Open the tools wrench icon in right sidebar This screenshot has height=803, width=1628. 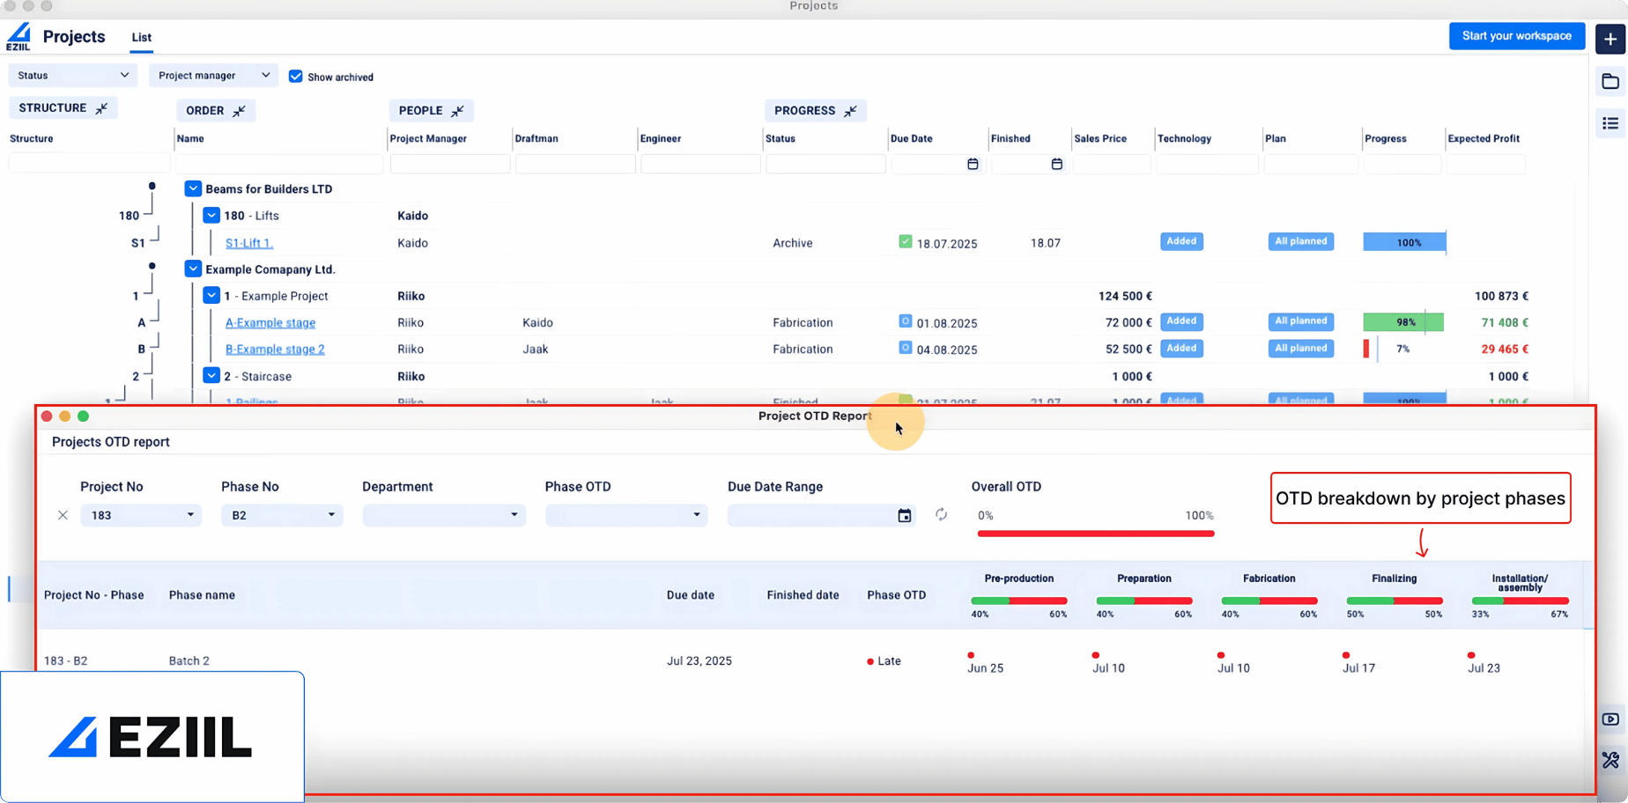coord(1610,761)
